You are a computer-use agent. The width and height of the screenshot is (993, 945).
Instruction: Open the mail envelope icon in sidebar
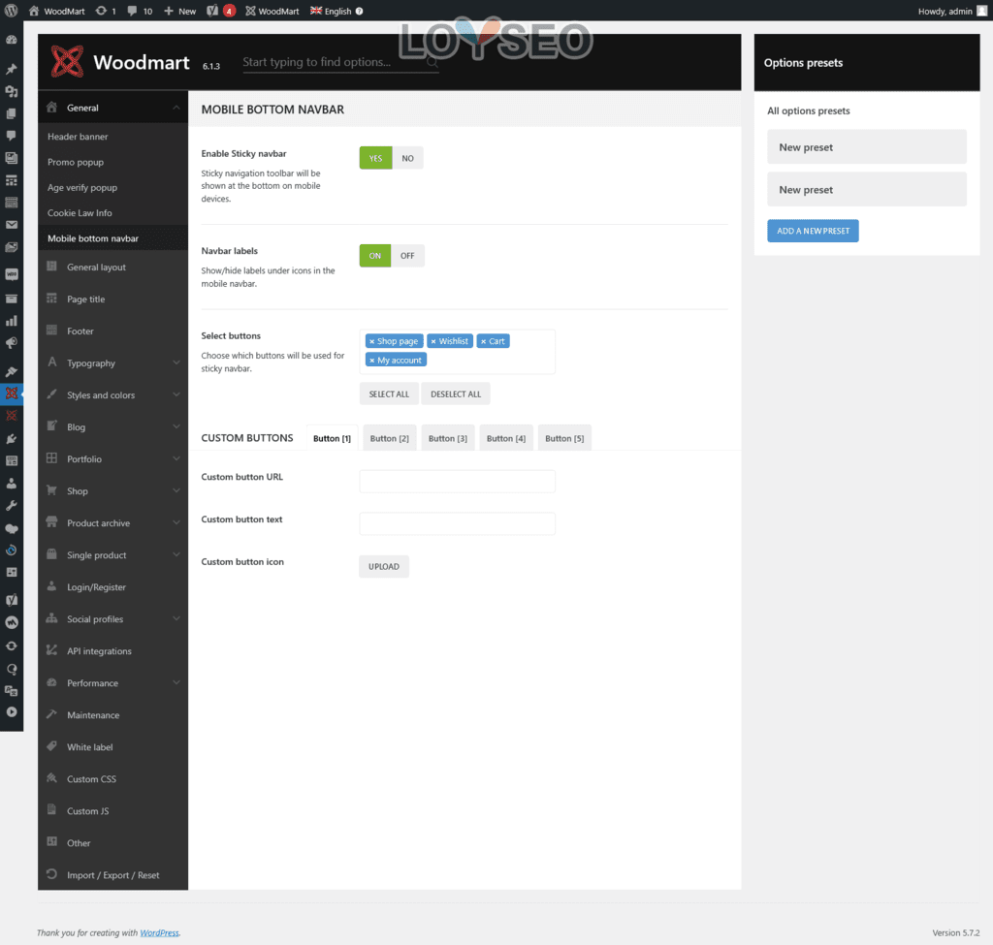coord(12,225)
